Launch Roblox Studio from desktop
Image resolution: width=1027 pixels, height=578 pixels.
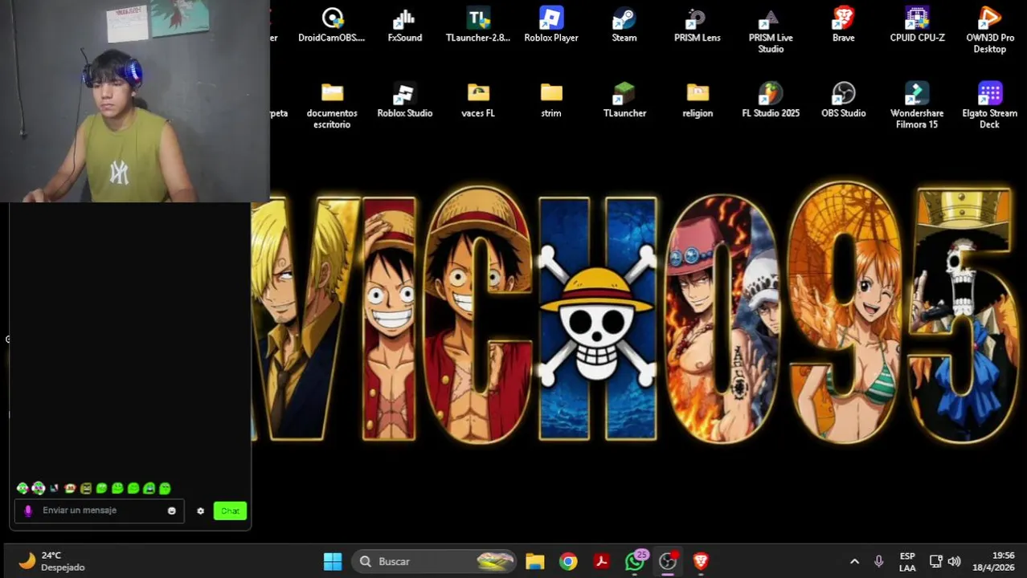404,100
